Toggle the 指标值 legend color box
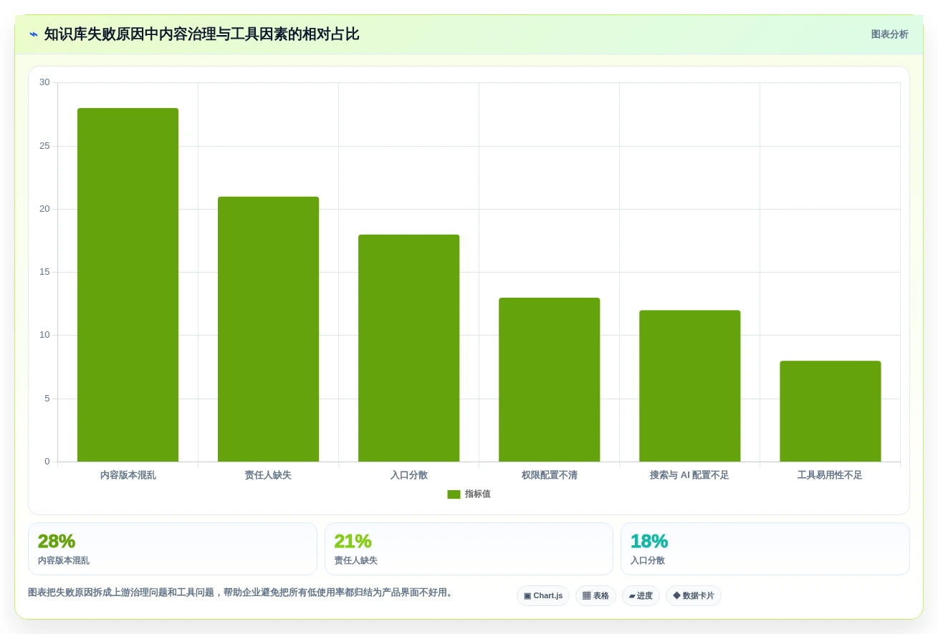The image size is (938, 634). (x=454, y=494)
